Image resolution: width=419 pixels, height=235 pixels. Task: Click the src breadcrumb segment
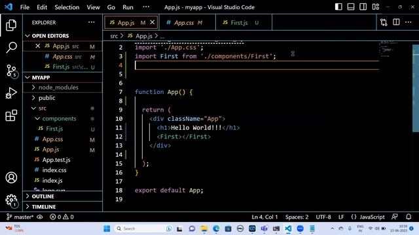click(x=114, y=36)
